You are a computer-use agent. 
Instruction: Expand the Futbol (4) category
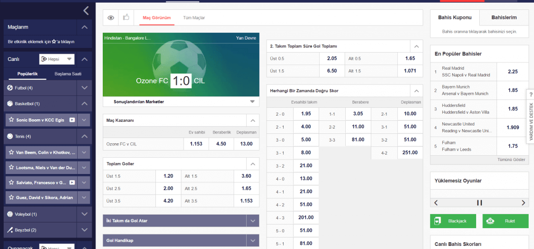pyautogui.click(x=84, y=88)
